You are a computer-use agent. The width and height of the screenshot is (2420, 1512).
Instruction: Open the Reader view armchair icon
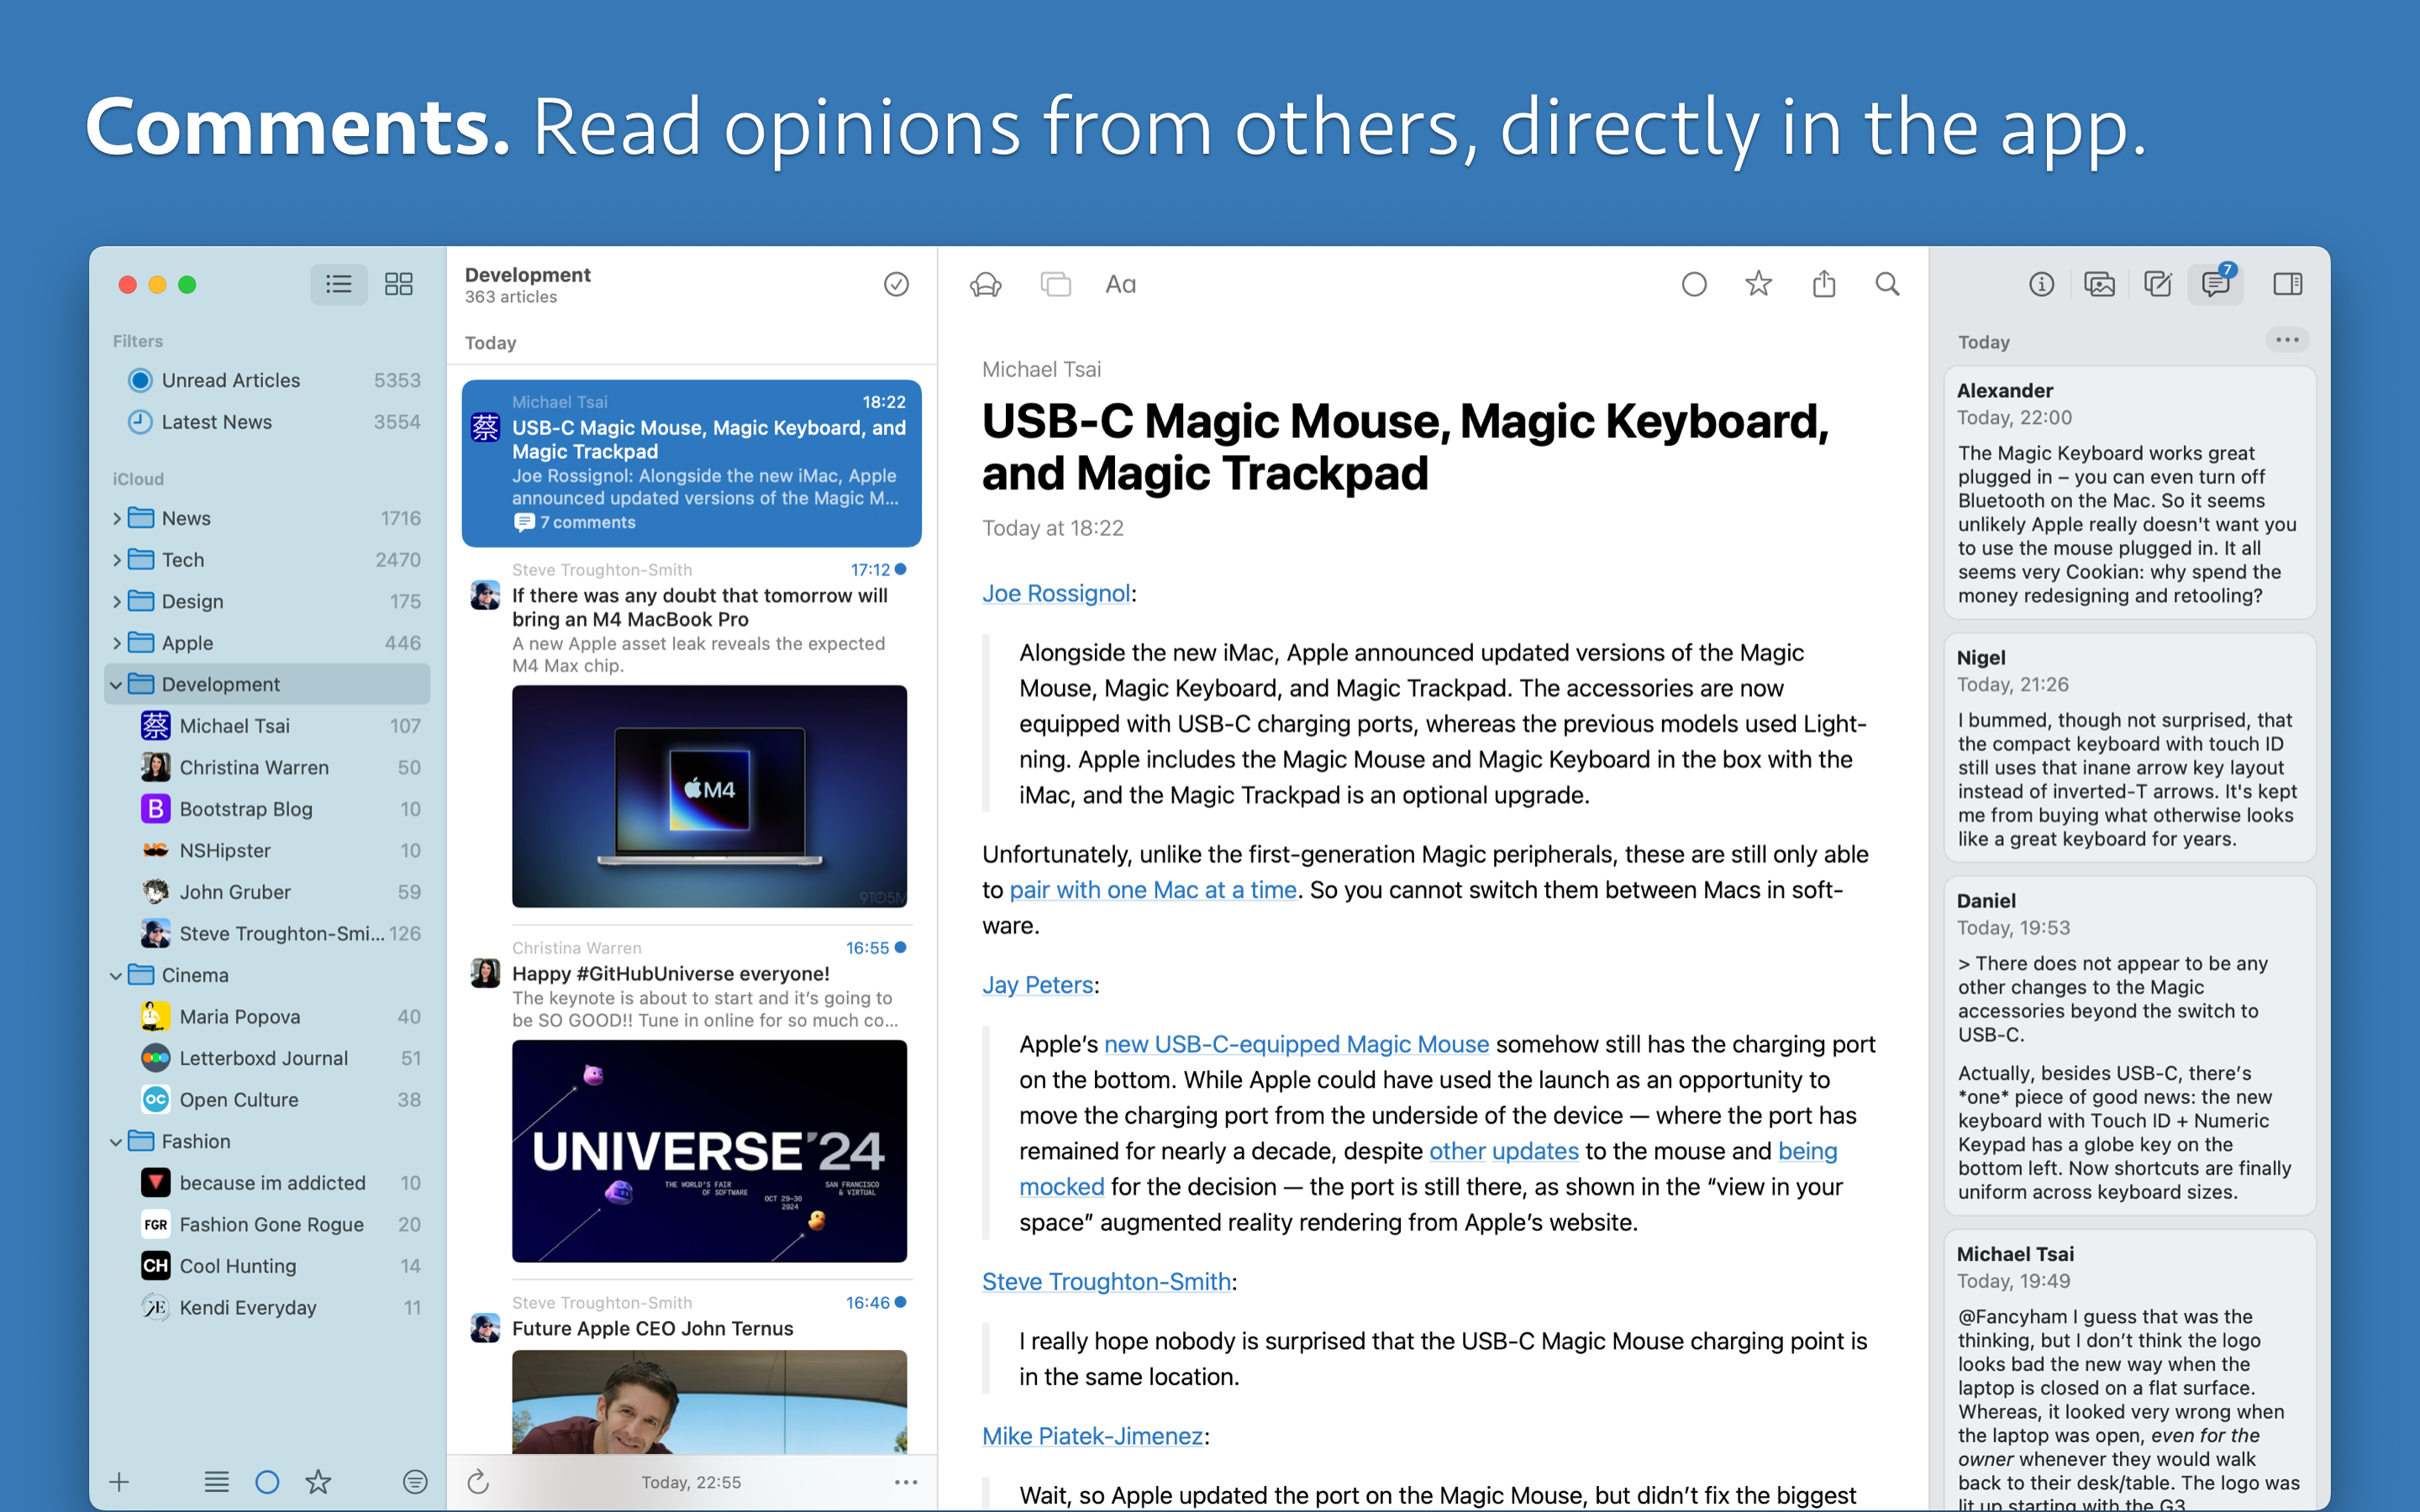pyautogui.click(x=985, y=285)
